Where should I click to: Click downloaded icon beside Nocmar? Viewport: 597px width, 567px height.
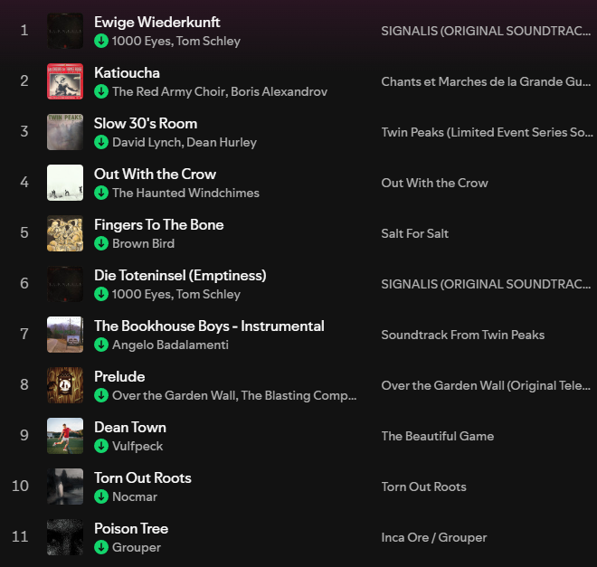pyautogui.click(x=101, y=496)
